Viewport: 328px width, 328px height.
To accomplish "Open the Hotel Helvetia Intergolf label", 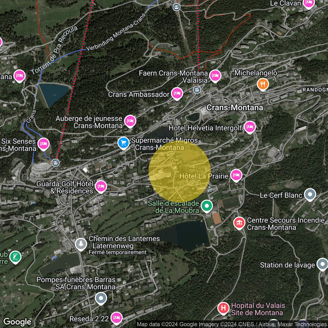I will click(206, 128).
